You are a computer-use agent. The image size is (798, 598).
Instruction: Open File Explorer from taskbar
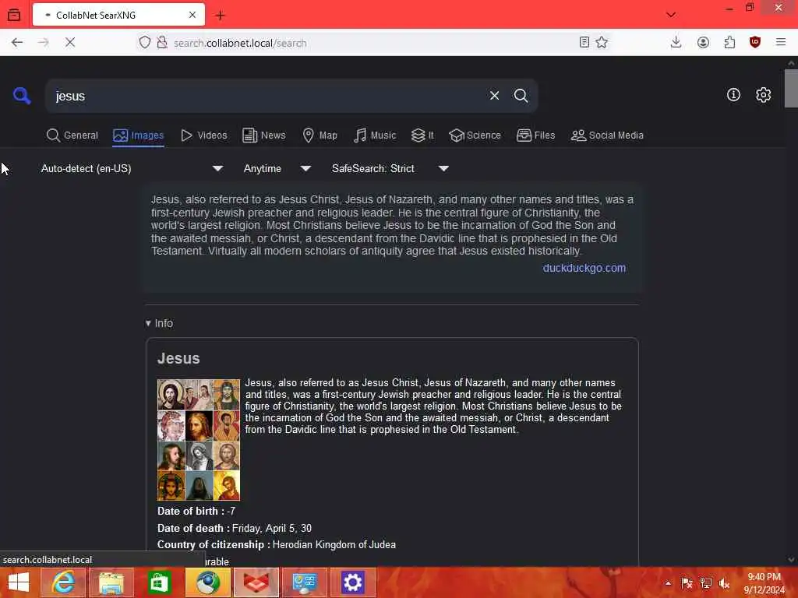[x=111, y=582]
